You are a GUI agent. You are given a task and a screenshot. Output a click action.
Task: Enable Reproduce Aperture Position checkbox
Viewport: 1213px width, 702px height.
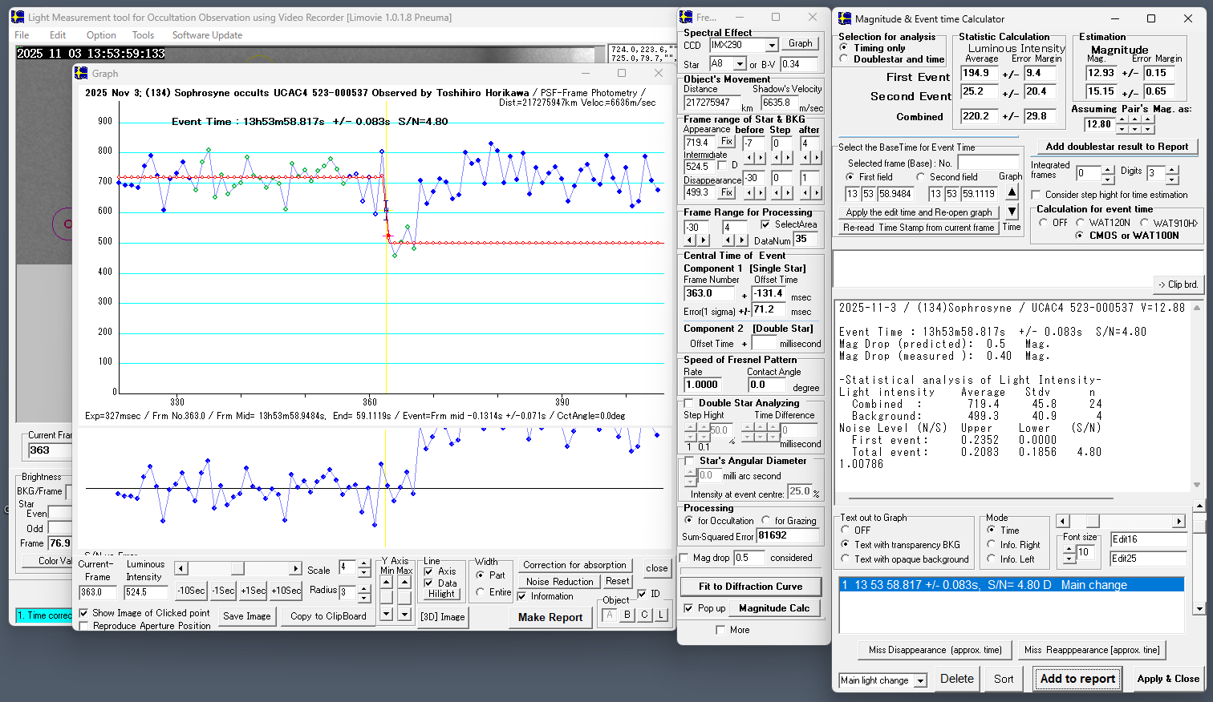(x=84, y=626)
